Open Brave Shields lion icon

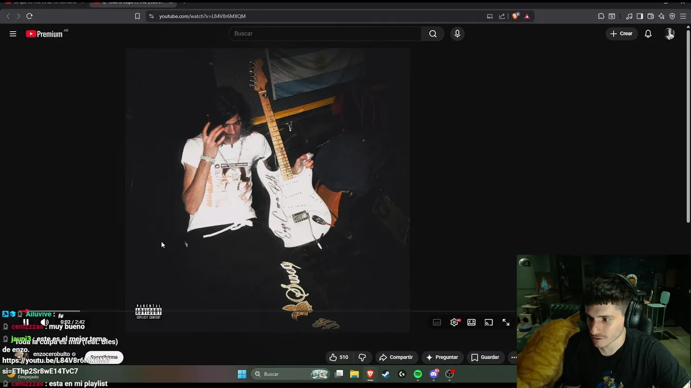tap(515, 16)
